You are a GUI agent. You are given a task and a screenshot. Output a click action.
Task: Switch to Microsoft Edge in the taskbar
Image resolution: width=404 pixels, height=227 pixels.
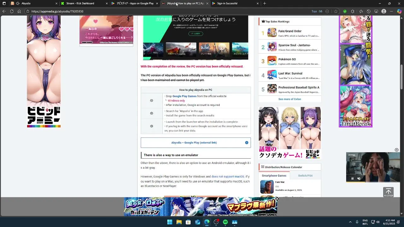tap(207, 222)
